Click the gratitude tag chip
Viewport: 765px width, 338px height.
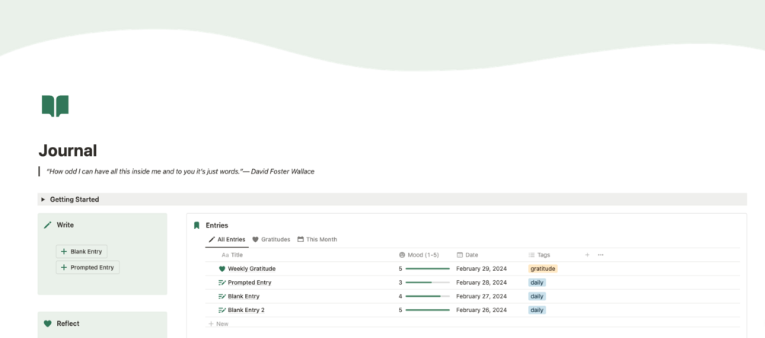(x=543, y=269)
